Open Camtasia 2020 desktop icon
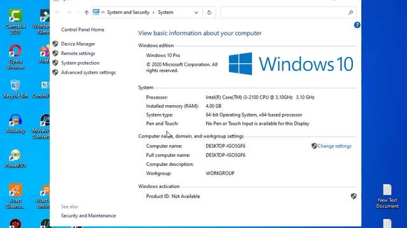 [15, 22]
